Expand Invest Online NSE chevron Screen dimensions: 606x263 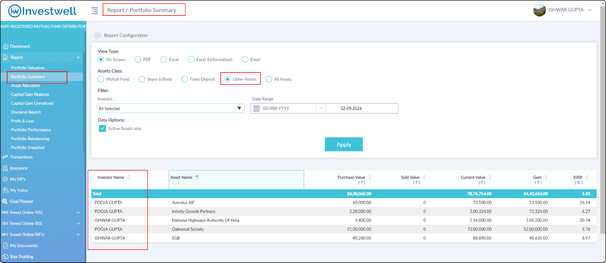[x=78, y=213]
